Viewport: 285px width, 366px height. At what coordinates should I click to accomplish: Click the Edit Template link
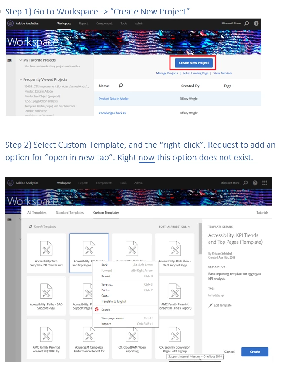(x=223, y=305)
